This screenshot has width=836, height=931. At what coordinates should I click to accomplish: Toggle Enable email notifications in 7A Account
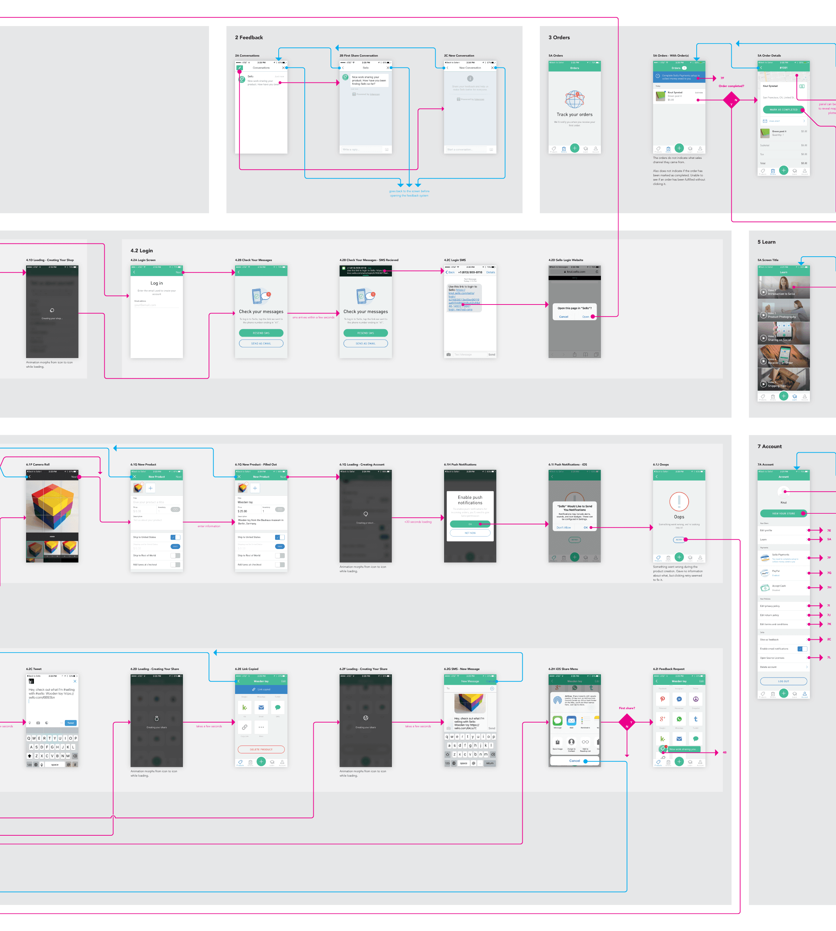802,649
